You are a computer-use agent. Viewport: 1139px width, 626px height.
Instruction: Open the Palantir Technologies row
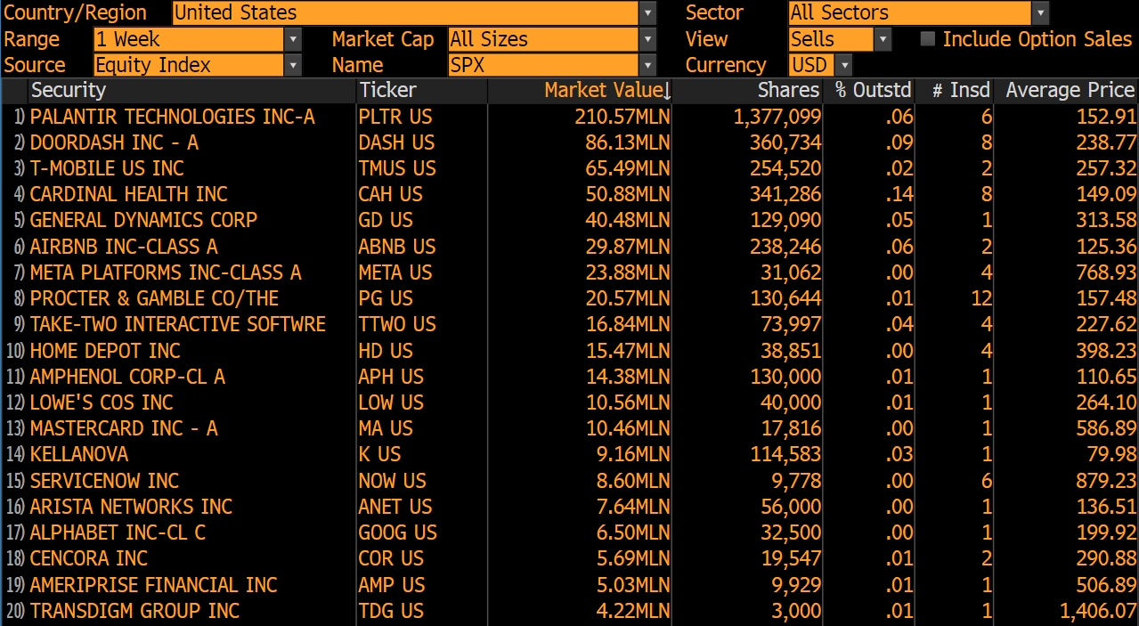[570, 117]
